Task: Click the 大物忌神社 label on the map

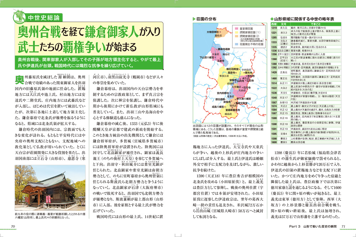Action: click(213, 32)
